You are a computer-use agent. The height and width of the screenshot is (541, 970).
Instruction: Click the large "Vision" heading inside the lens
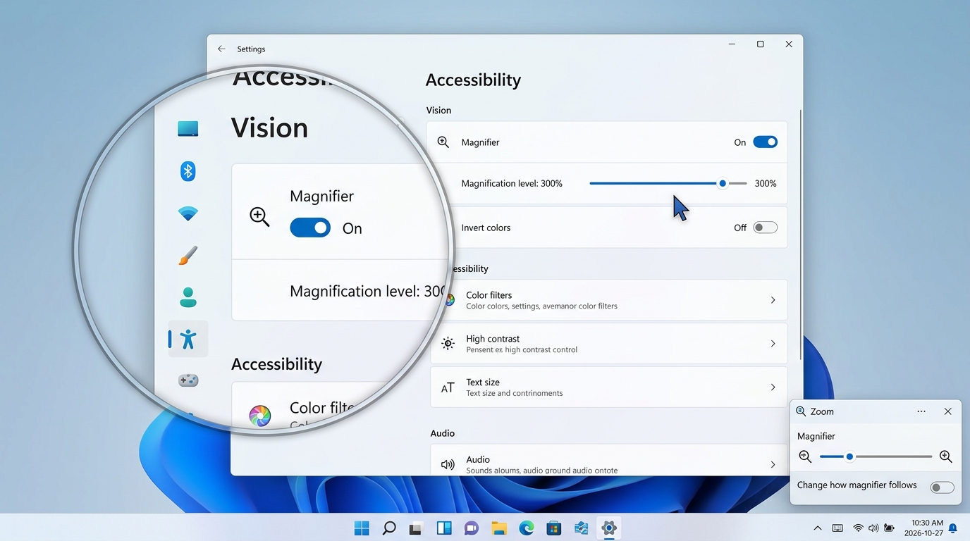269,128
